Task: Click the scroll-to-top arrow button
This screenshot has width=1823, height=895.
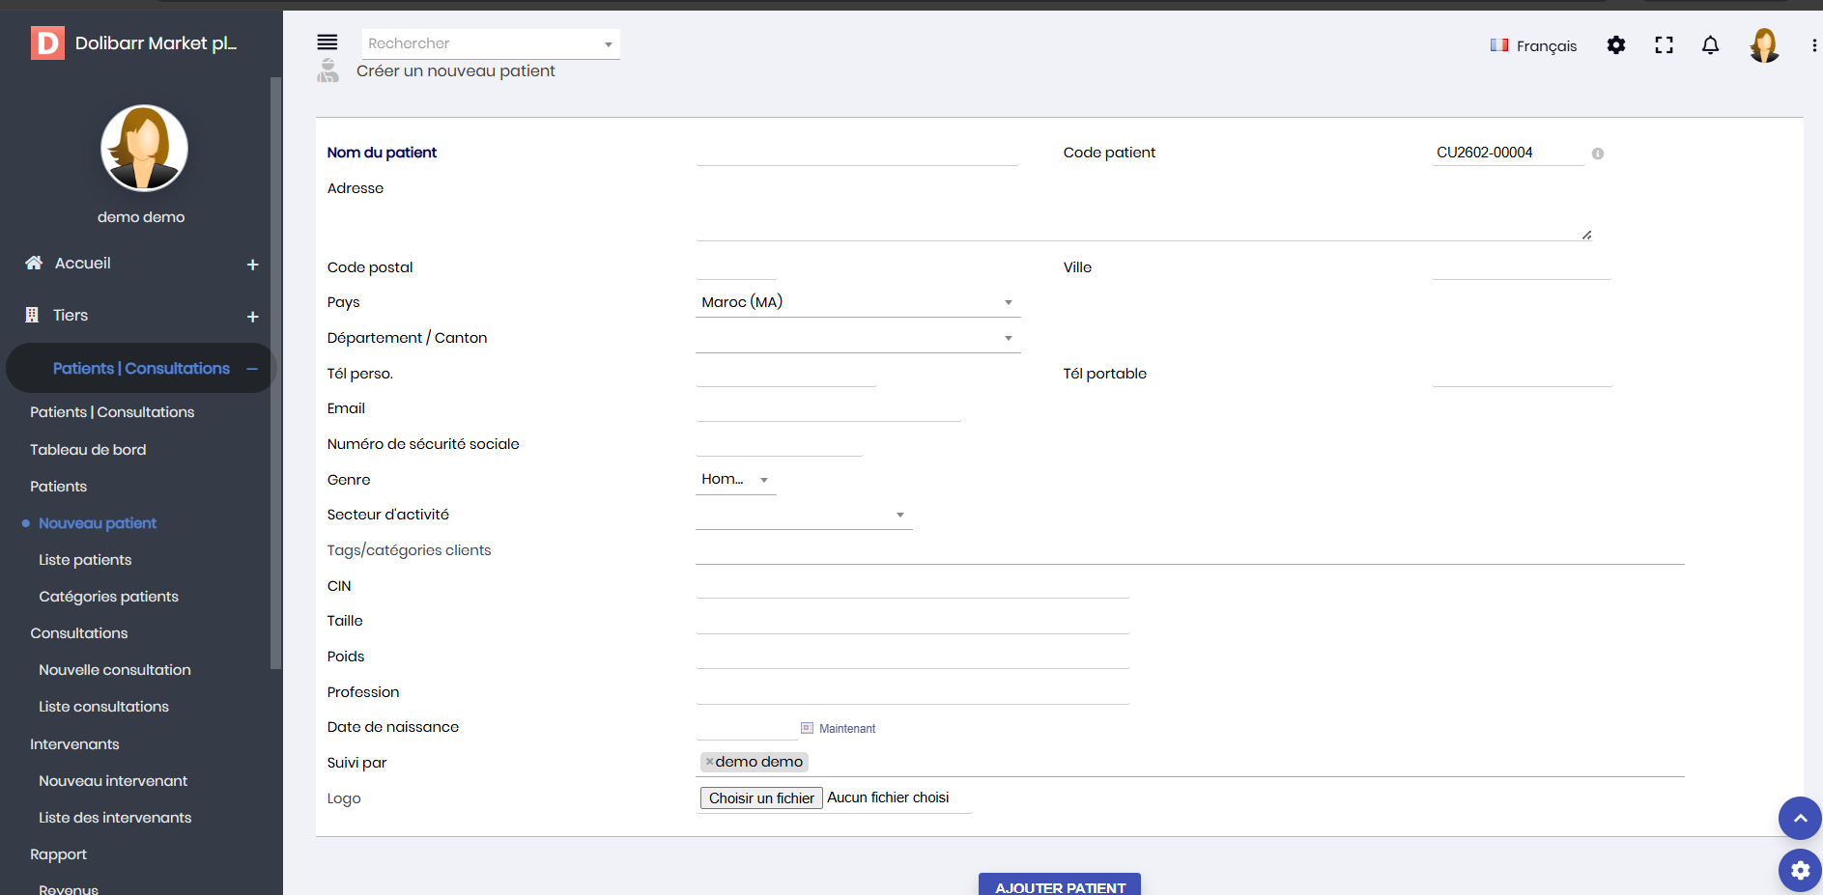Action: pos(1800,819)
